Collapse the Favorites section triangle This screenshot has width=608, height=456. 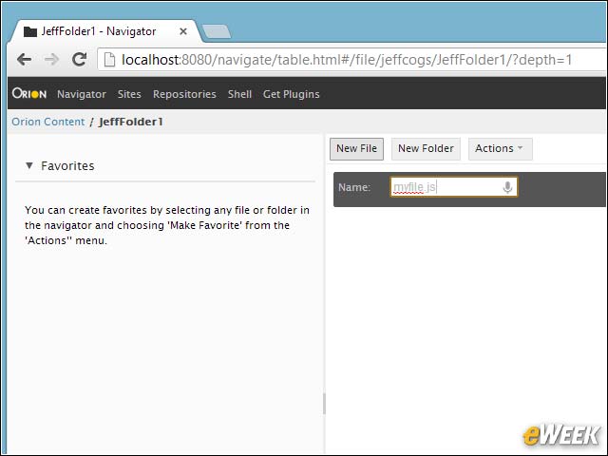coord(29,165)
